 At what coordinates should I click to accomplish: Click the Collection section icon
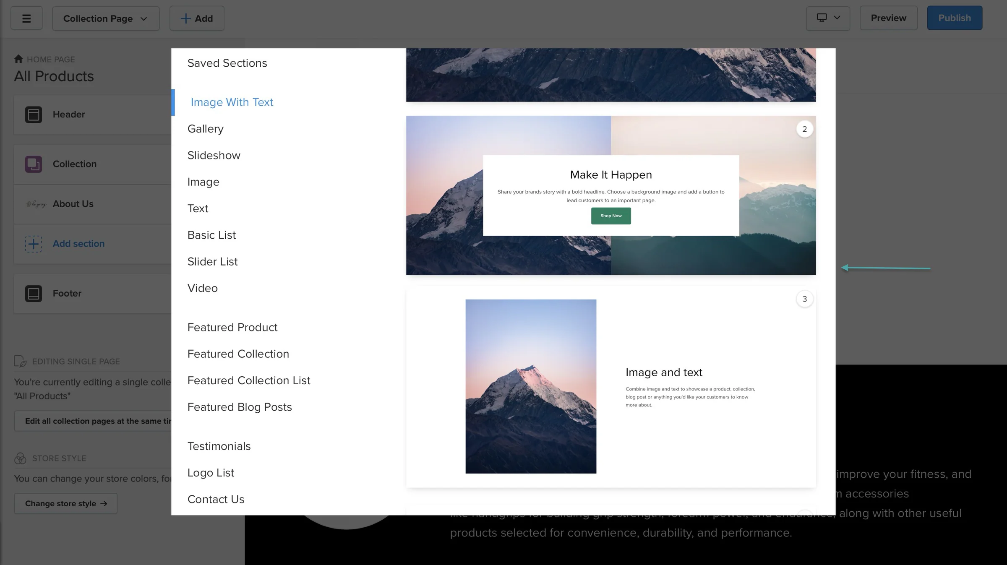click(34, 164)
